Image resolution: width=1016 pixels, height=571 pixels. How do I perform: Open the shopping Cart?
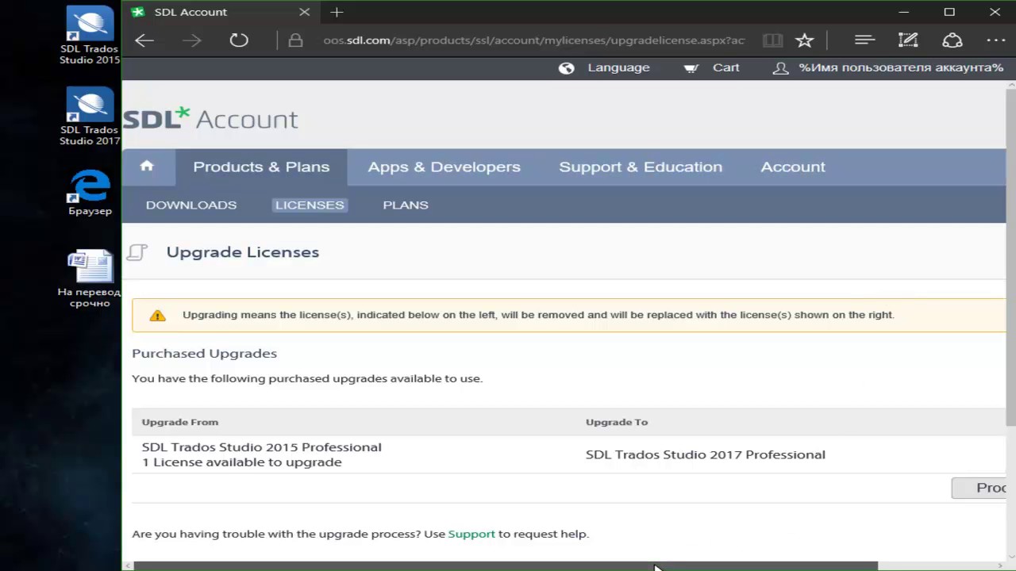(x=712, y=67)
